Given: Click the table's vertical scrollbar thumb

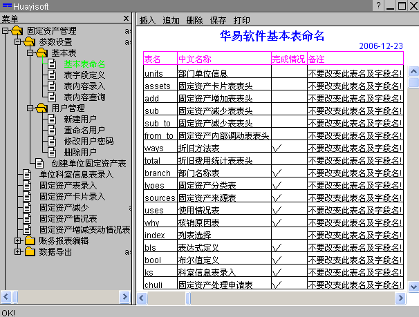Looking at the screenshot, I should pyautogui.click(x=413, y=82).
